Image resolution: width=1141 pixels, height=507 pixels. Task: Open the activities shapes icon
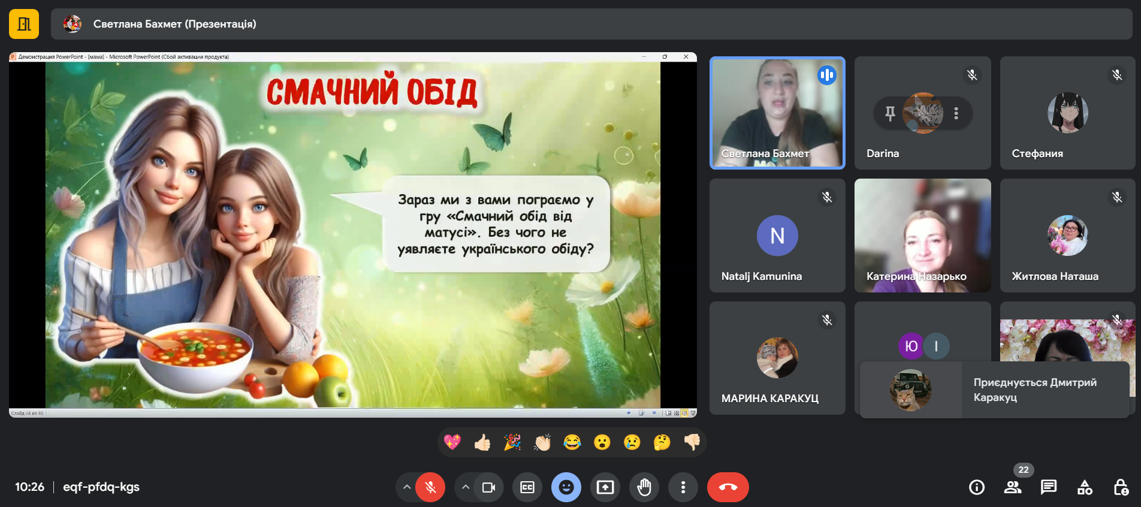pyautogui.click(x=1085, y=487)
